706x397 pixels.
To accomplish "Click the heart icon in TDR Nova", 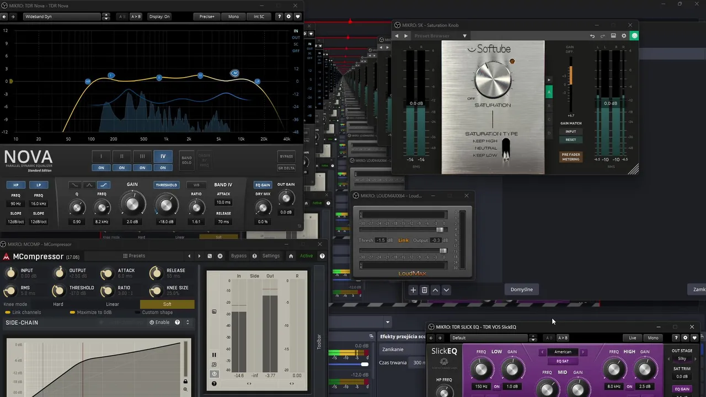I will click(298, 17).
